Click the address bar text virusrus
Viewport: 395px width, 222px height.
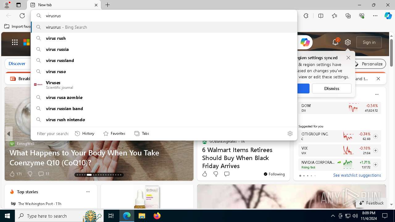[x=53, y=16]
